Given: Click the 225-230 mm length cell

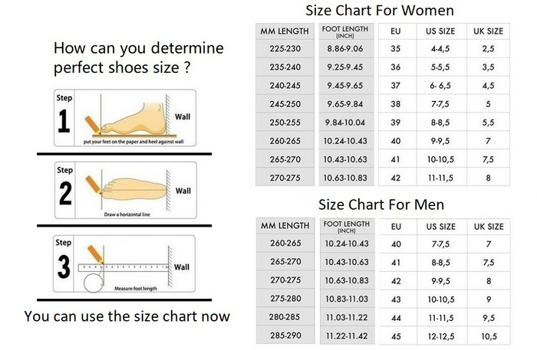Looking at the screenshot, I should point(285,49).
